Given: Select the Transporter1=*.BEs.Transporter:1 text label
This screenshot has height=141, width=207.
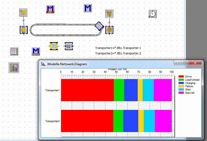Looking at the screenshot, I should click(x=118, y=48).
